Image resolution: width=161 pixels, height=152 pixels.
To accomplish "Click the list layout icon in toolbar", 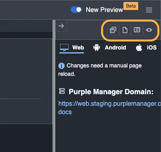I will point(137,30).
